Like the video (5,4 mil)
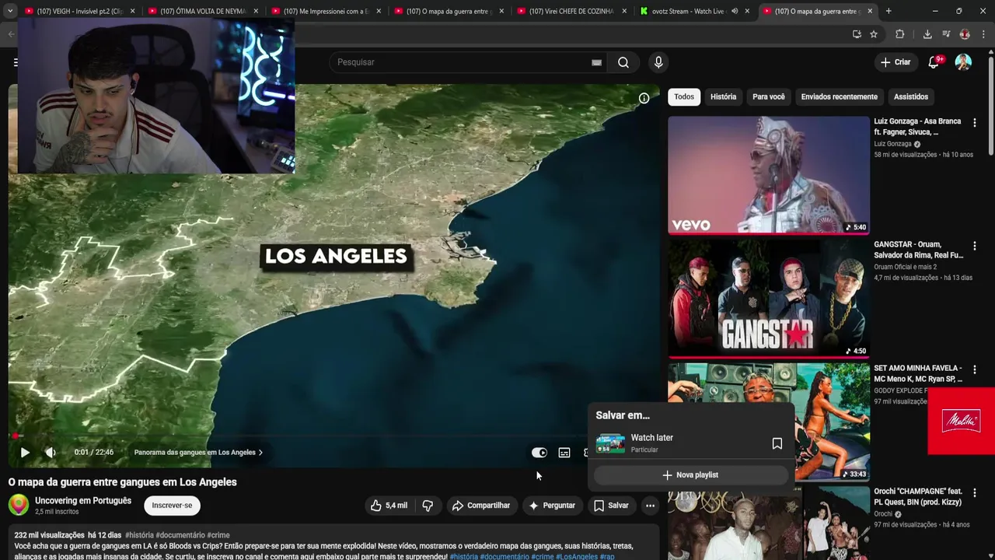Image resolution: width=995 pixels, height=560 pixels. point(389,506)
